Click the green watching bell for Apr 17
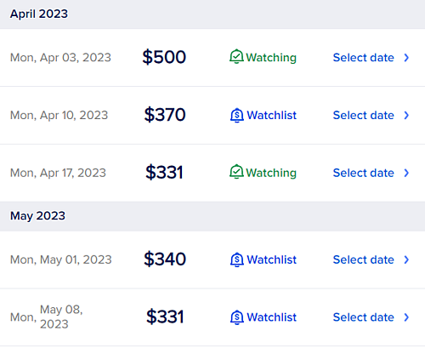 click(x=236, y=172)
